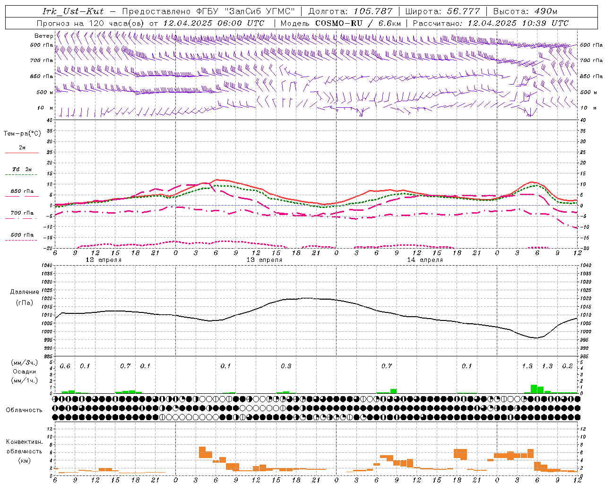Click the (мм/1ч.) precipitation unit label

tap(24, 380)
